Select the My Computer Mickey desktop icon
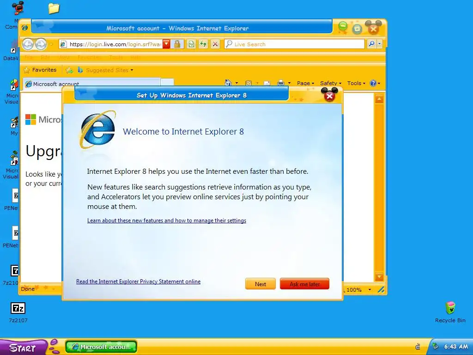Image resolution: width=473 pixels, height=355 pixels. point(18,8)
